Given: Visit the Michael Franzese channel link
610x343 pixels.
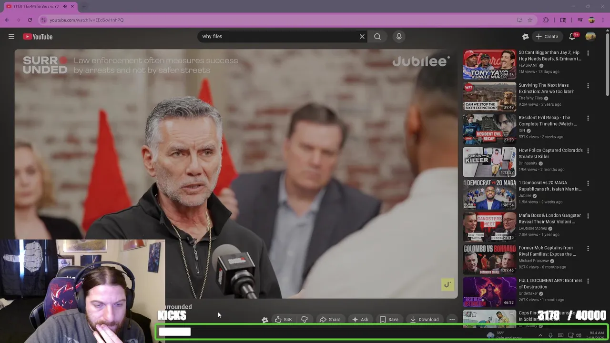Looking at the screenshot, I should (534, 261).
